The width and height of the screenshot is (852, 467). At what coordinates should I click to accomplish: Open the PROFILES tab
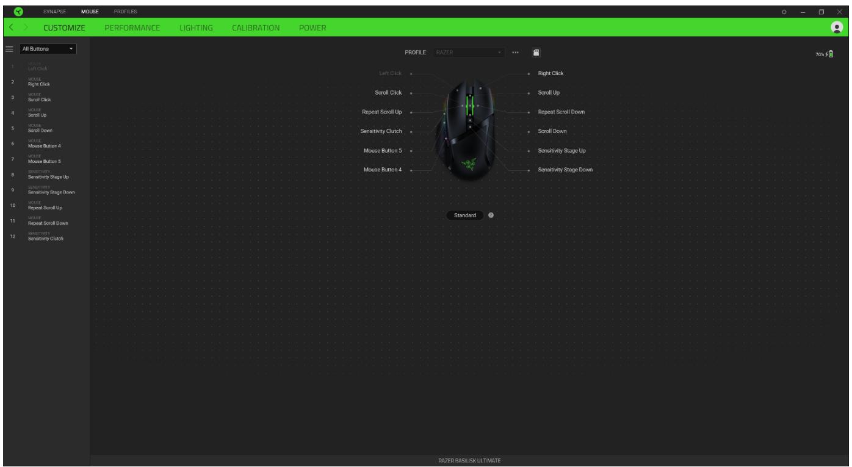coord(127,12)
